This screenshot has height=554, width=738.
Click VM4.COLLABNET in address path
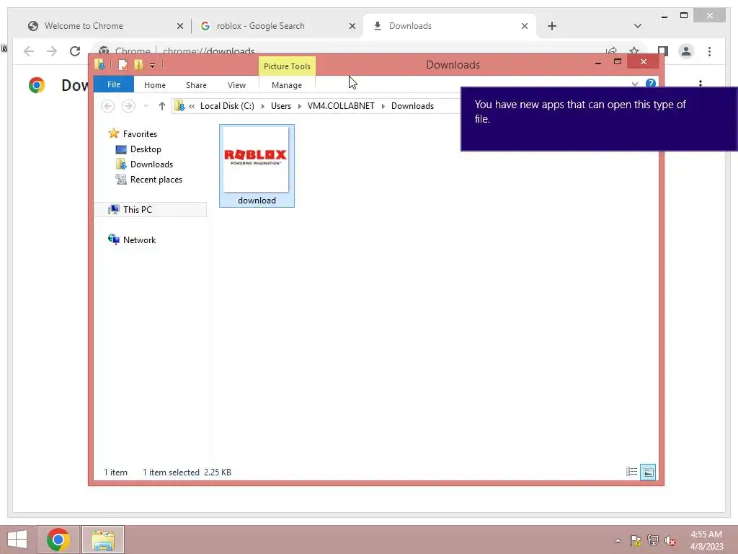(x=341, y=106)
